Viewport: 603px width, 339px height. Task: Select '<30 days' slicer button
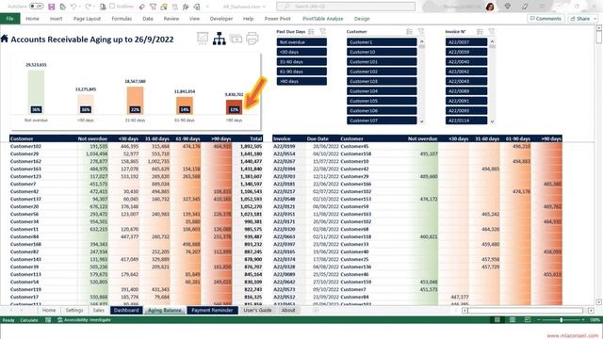click(x=301, y=52)
